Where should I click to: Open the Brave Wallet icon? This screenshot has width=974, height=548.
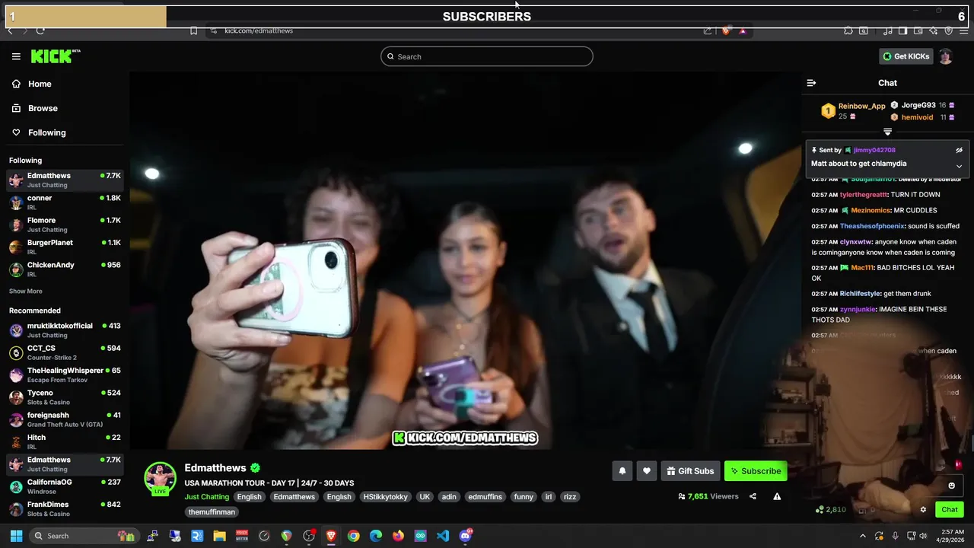918,30
